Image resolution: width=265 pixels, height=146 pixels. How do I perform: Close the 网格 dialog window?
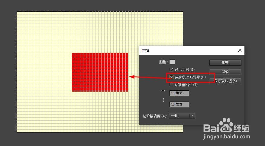(240, 50)
